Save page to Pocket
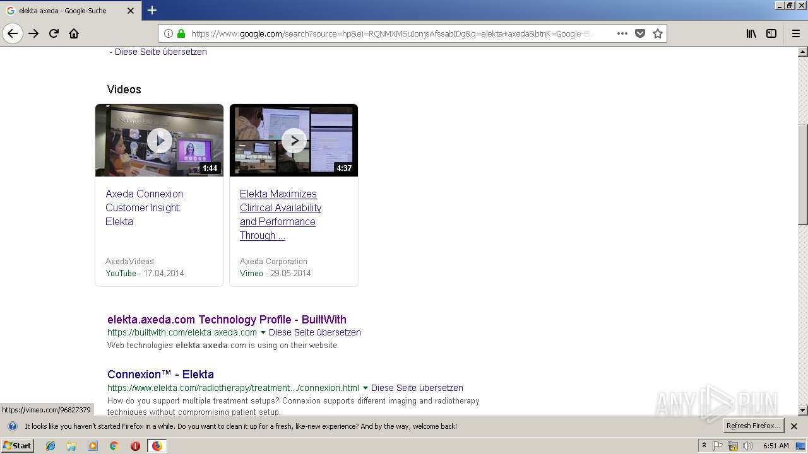The image size is (808, 454). pos(640,33)
